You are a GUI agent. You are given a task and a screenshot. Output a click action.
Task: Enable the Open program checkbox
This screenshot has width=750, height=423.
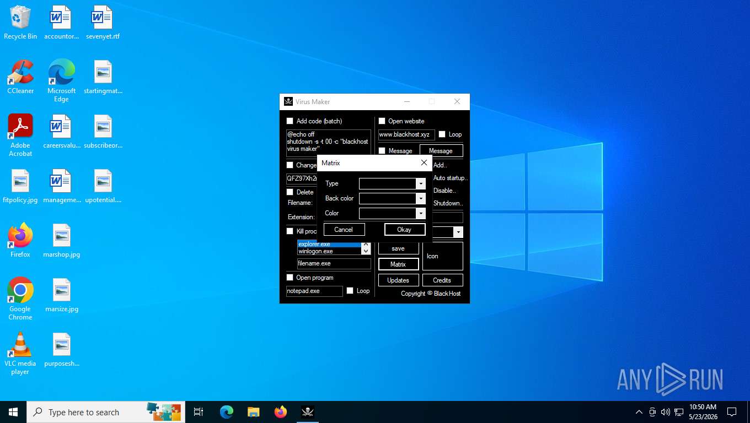tap(290, 278)
